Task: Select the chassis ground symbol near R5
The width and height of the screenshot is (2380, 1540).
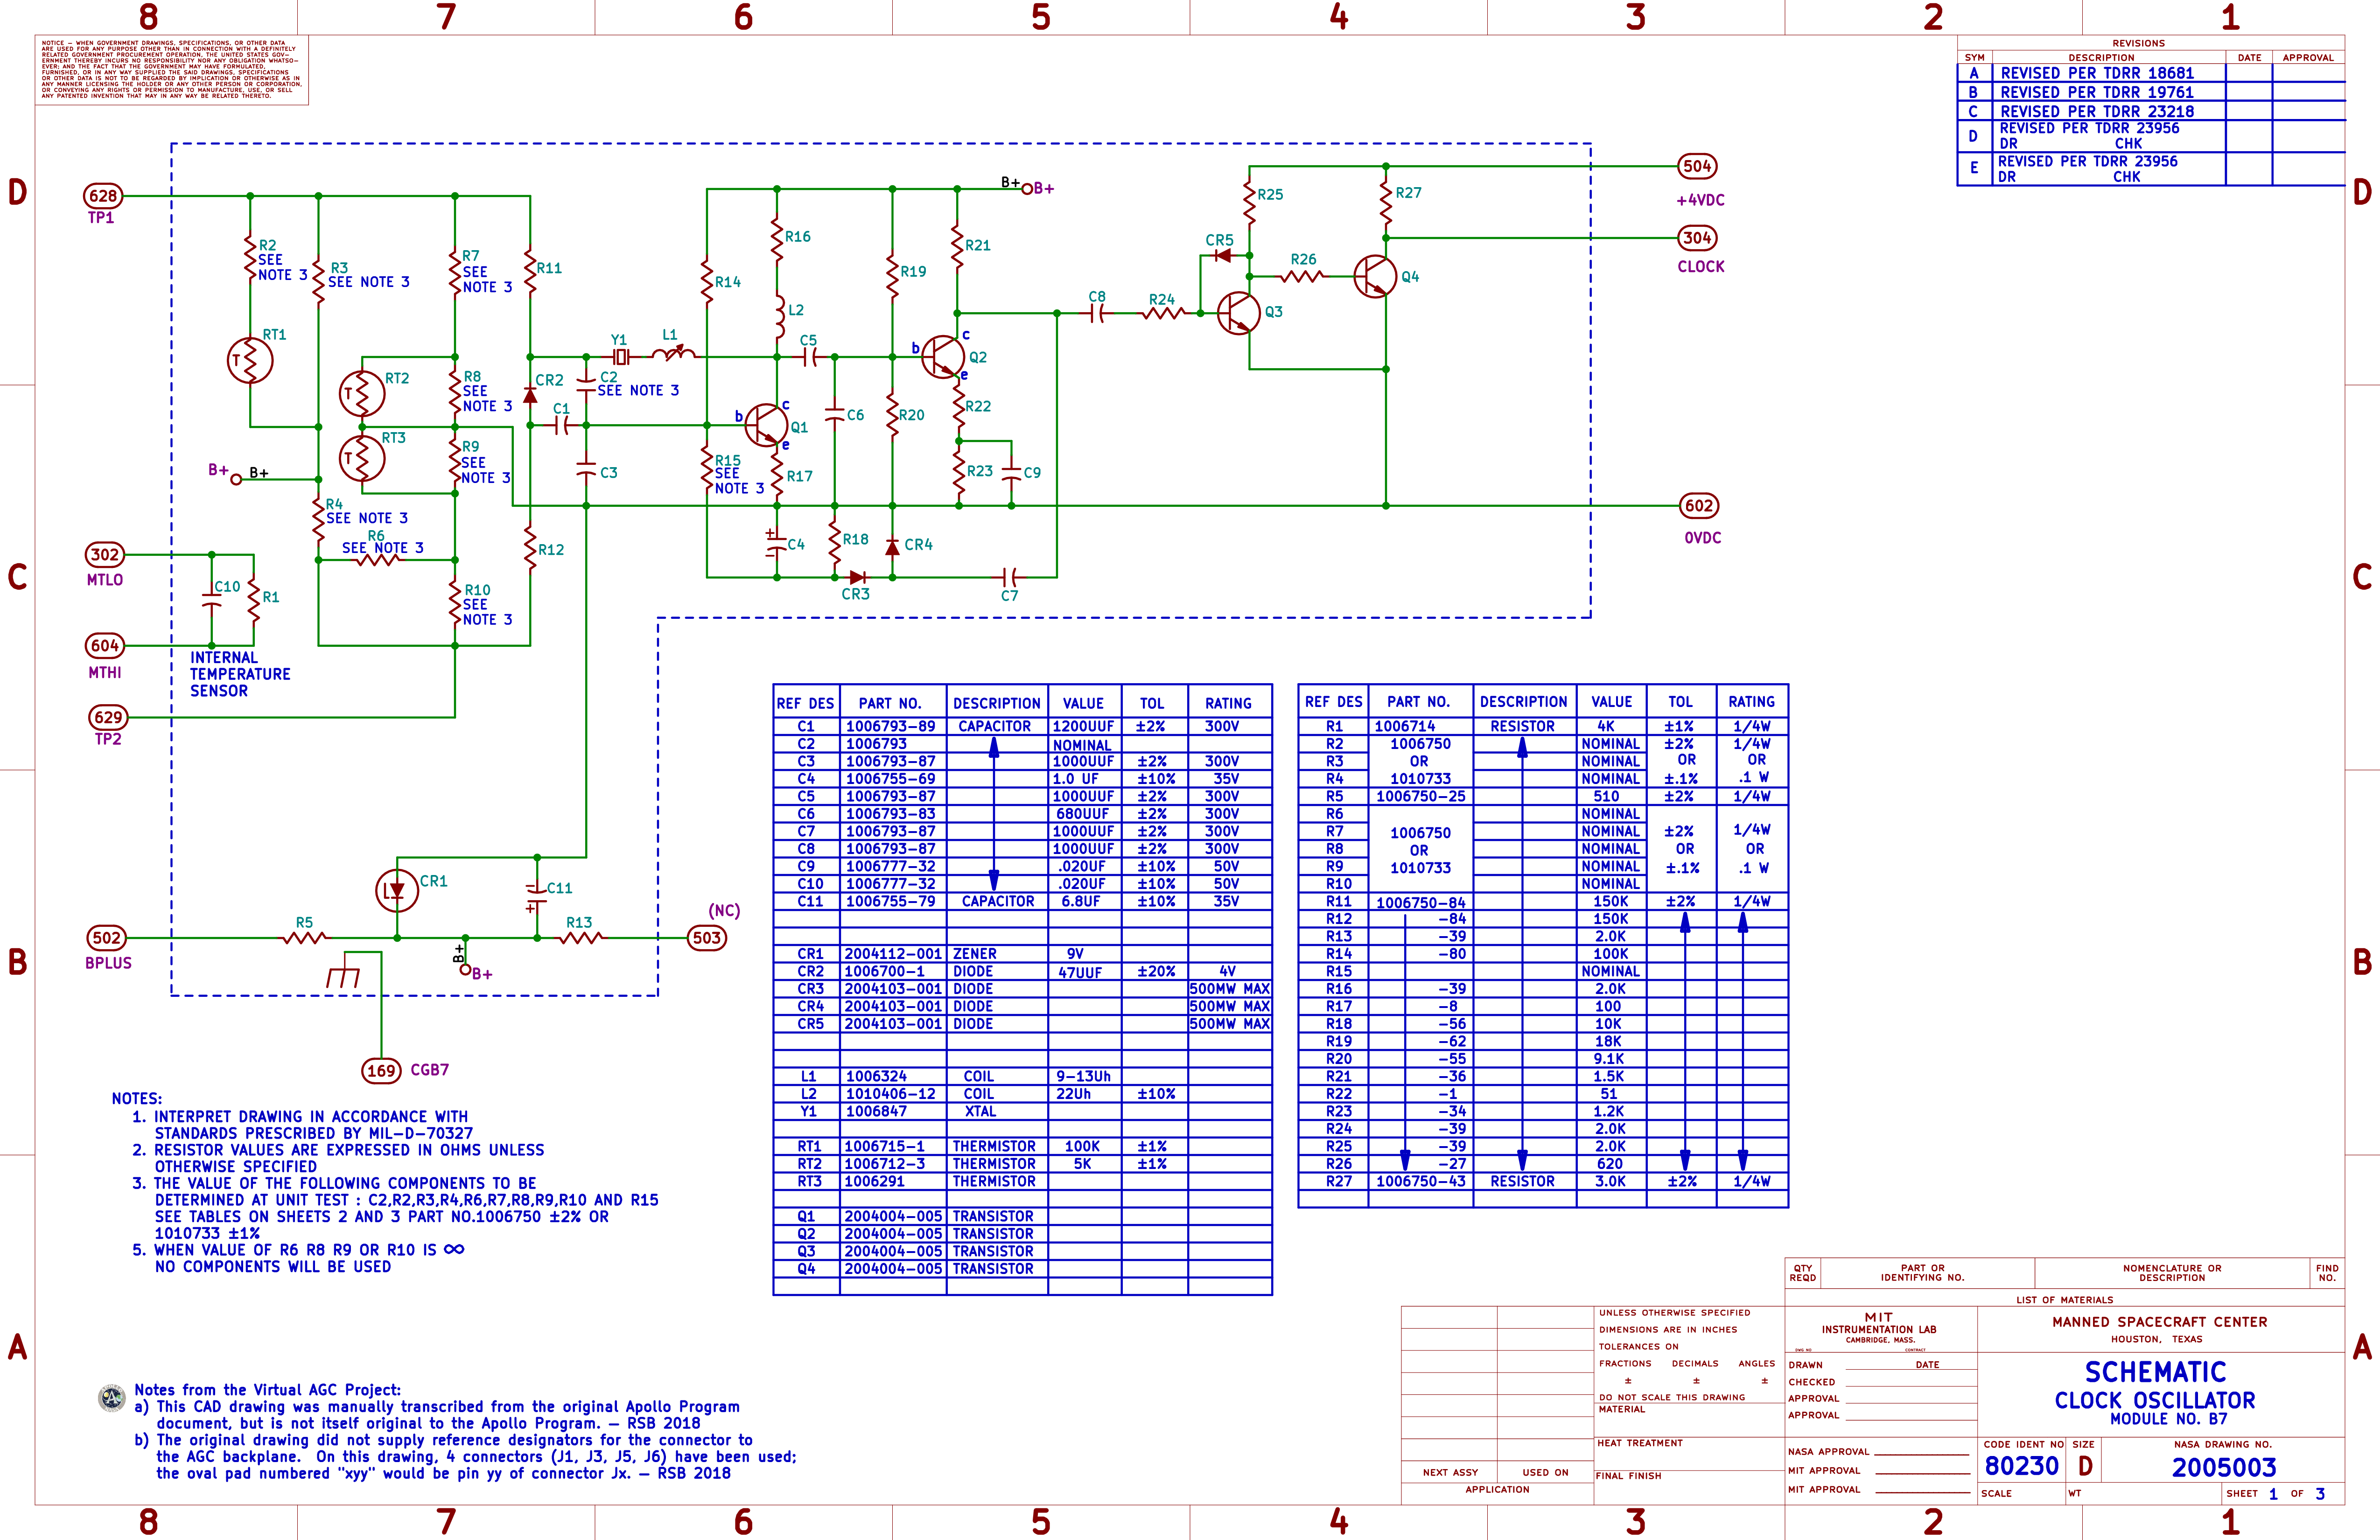Action: (343, 976)
